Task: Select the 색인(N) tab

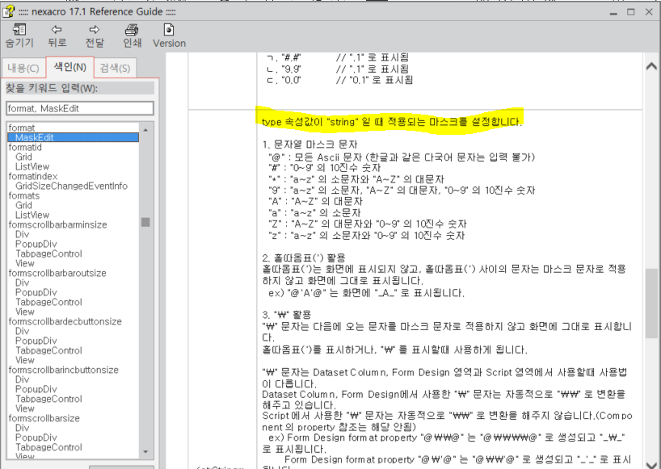Action: (70, 67)
